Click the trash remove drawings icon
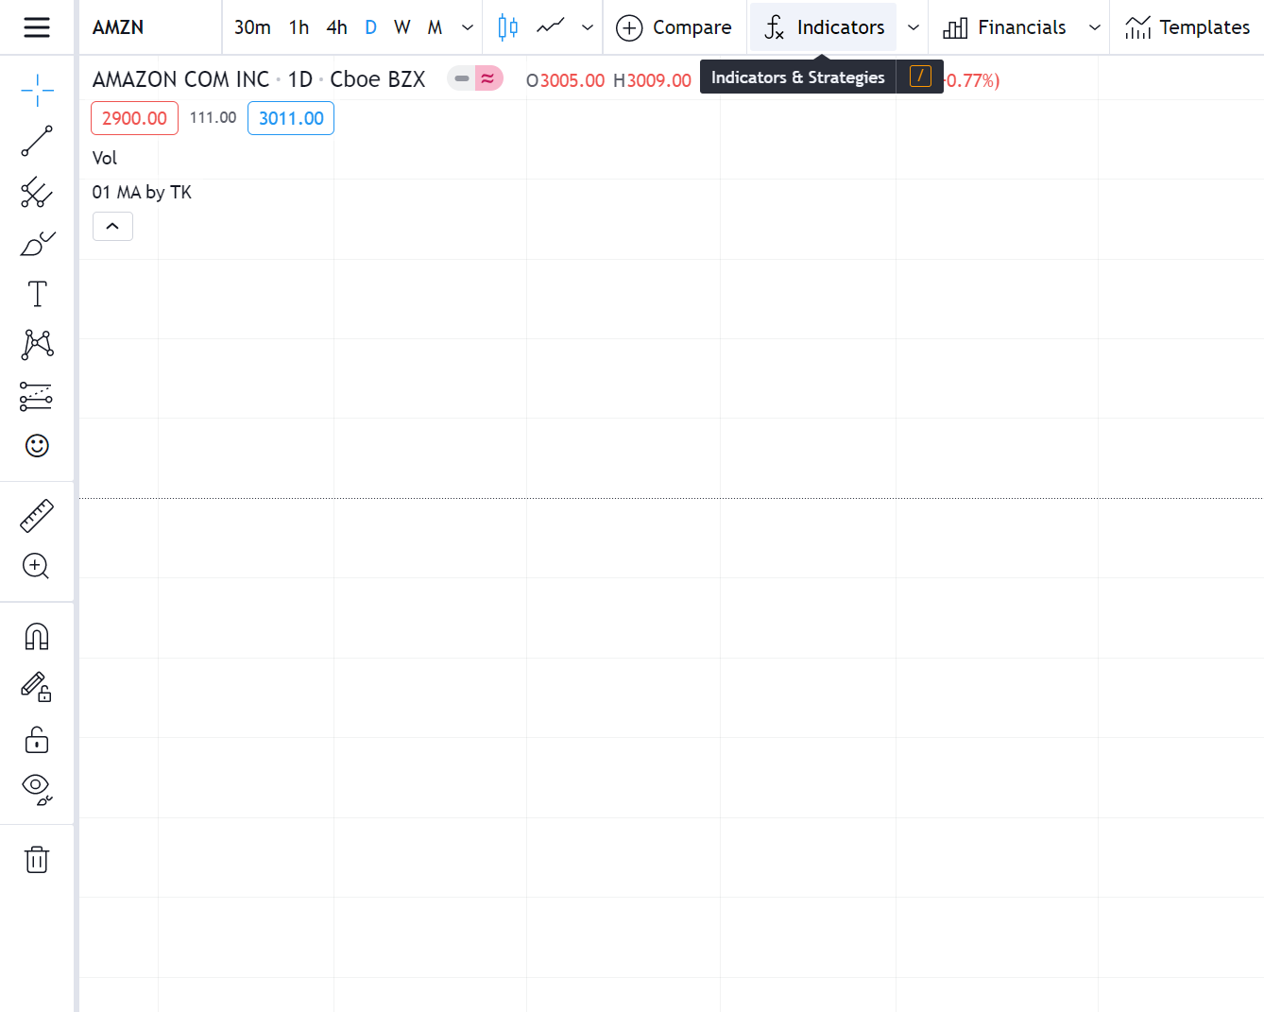The height and width of the screenshot is (1012, 1264). coord(37,860)
